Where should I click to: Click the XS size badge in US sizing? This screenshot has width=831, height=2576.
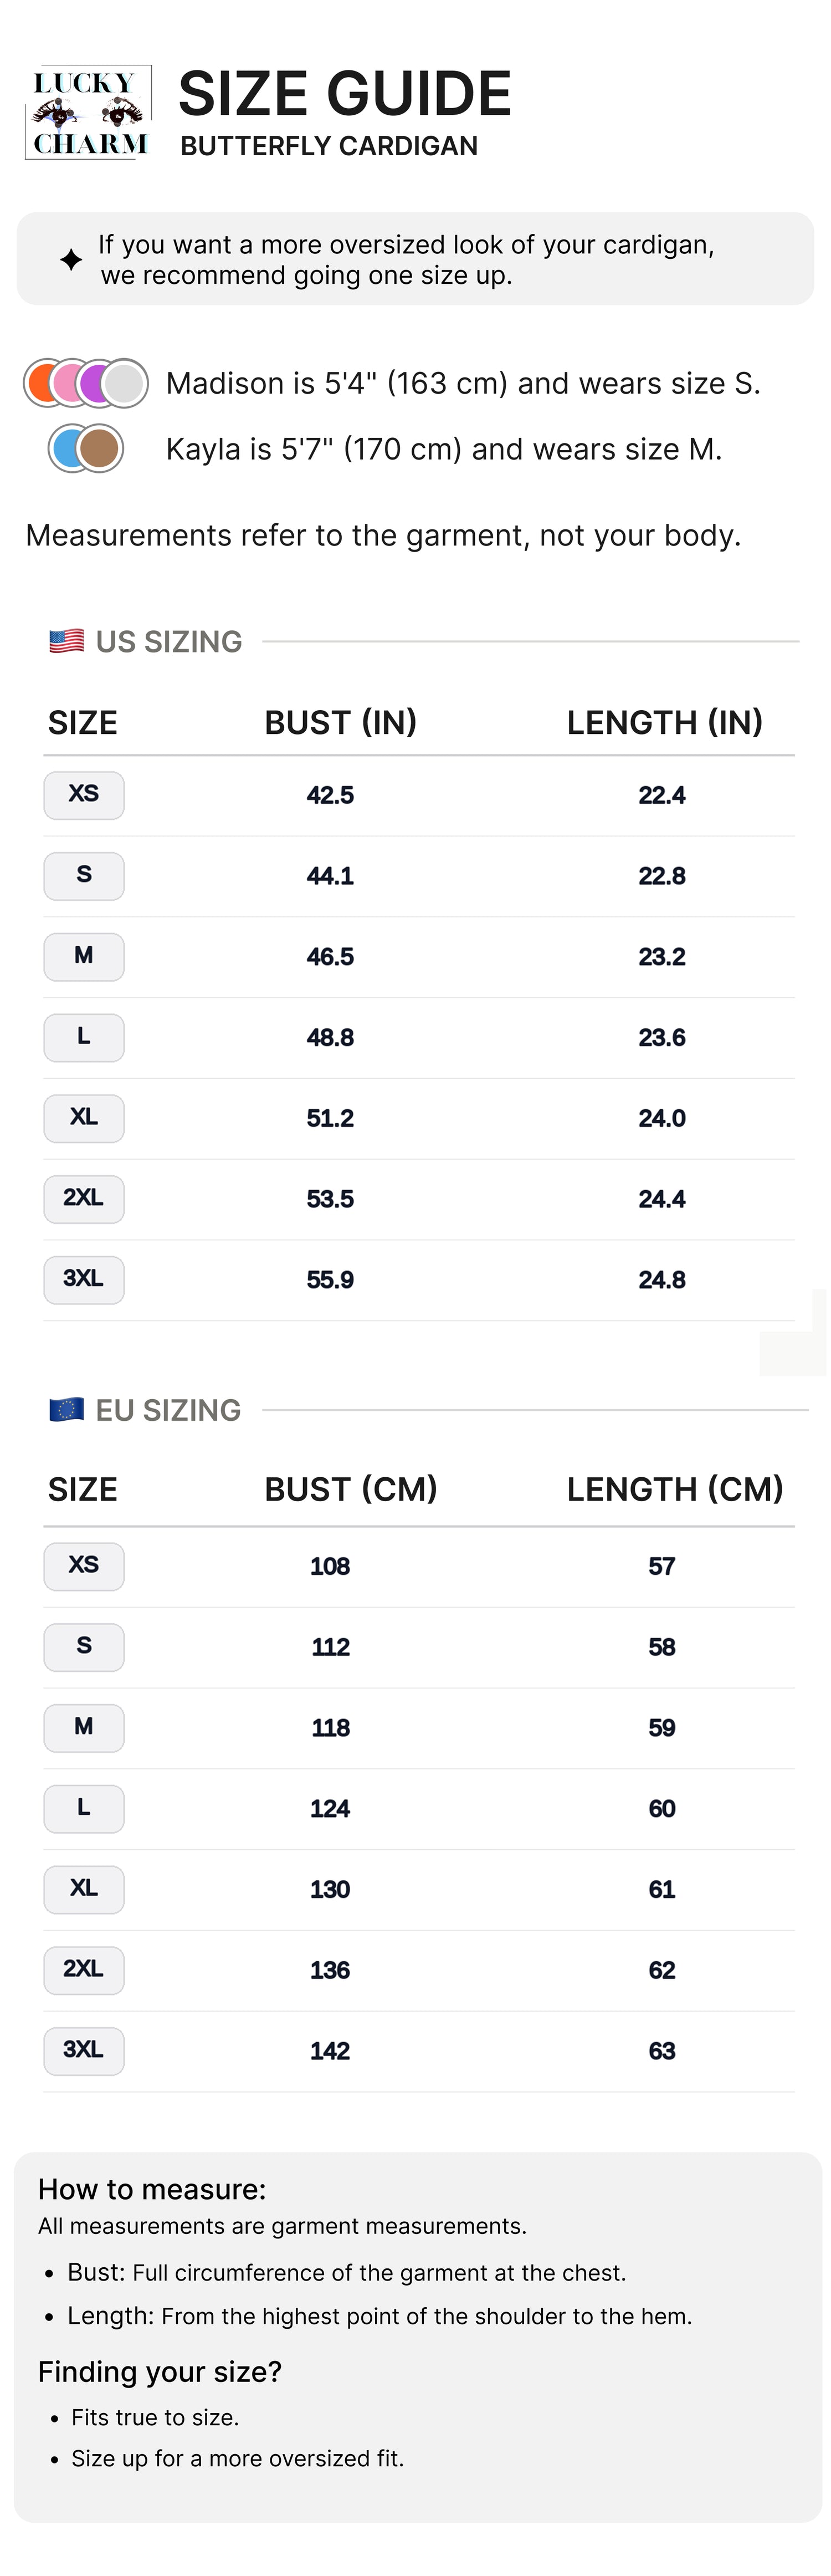(84, 795)
